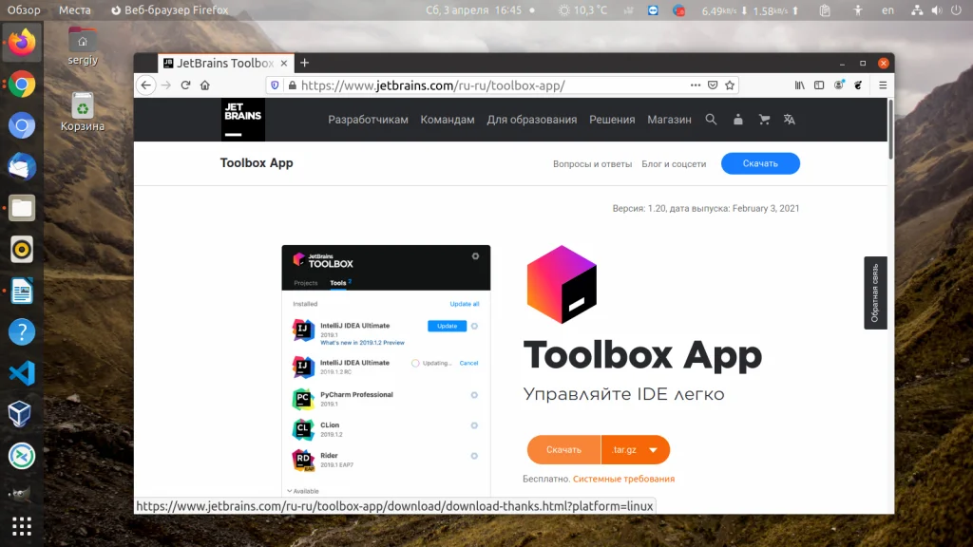Screen dimensions: 973x547
Task: Click the blue Скачать download button
Action: (x=759, y=163)
